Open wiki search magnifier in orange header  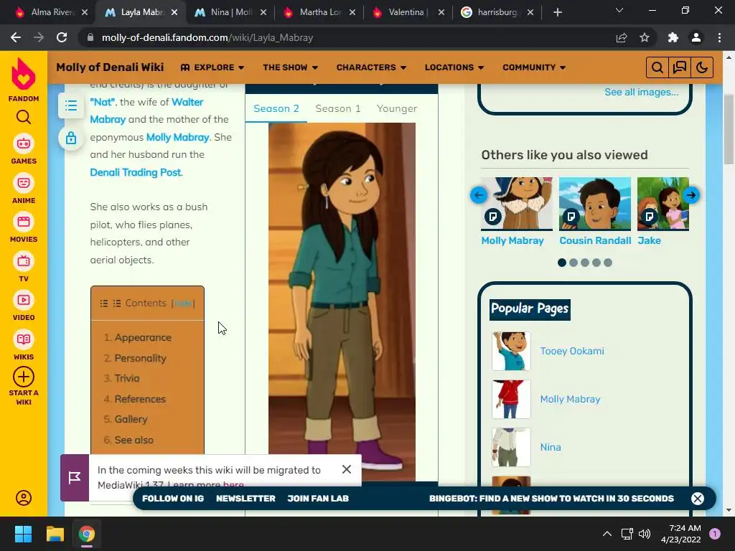tap(657, 67)
